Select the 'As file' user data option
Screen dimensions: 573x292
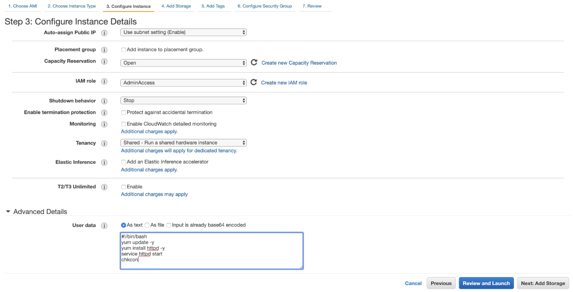pyautogui.click(x=147, y=225)
